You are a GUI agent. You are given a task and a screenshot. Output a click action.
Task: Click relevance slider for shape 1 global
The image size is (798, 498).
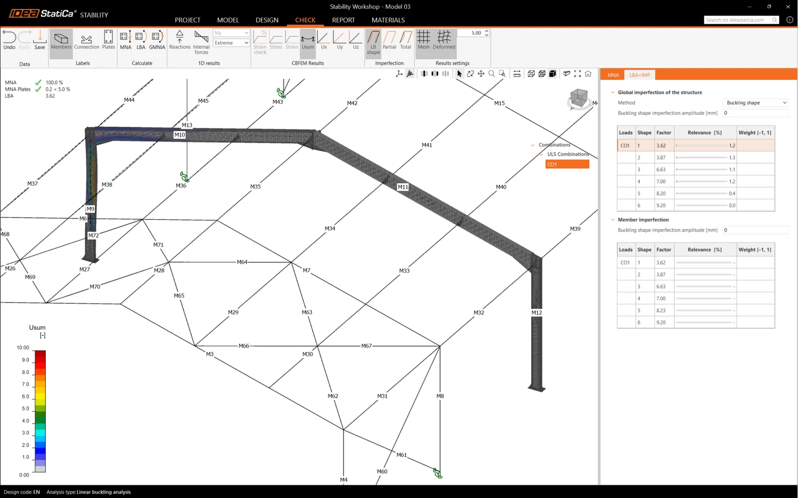(x=702, y=146)
